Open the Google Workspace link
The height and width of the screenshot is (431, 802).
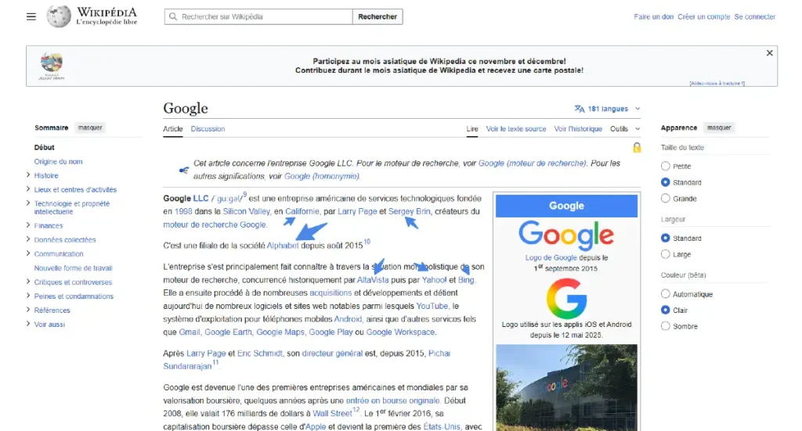pos(400,332)
